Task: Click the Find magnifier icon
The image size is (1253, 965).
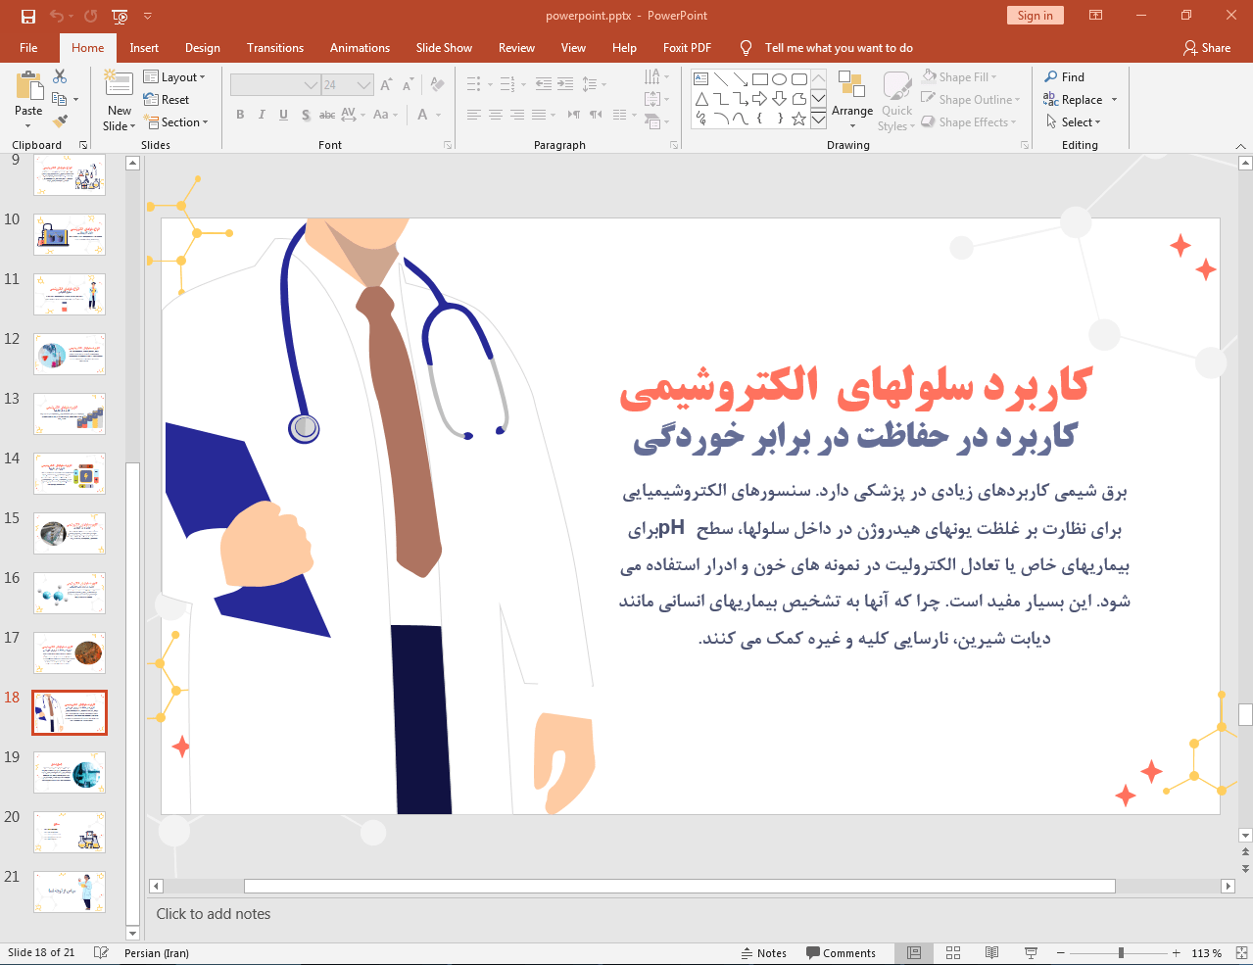Action: click(x=1051, y=76)
